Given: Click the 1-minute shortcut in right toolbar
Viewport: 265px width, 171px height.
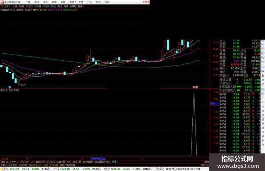Looking at the screenshot, I should coord(263,98).
